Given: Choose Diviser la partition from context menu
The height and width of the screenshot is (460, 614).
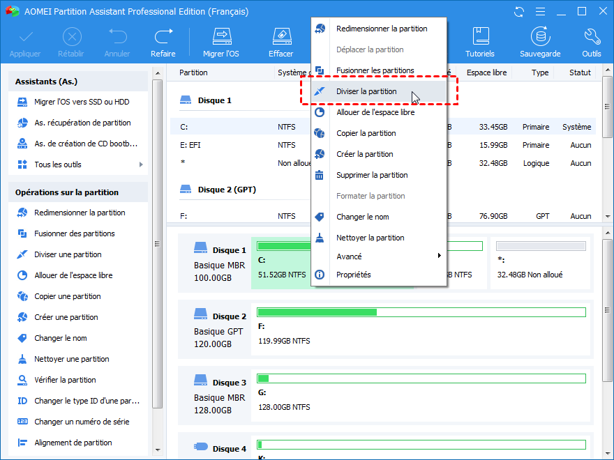Looking at the screenshot, I should tap(379, 91).
